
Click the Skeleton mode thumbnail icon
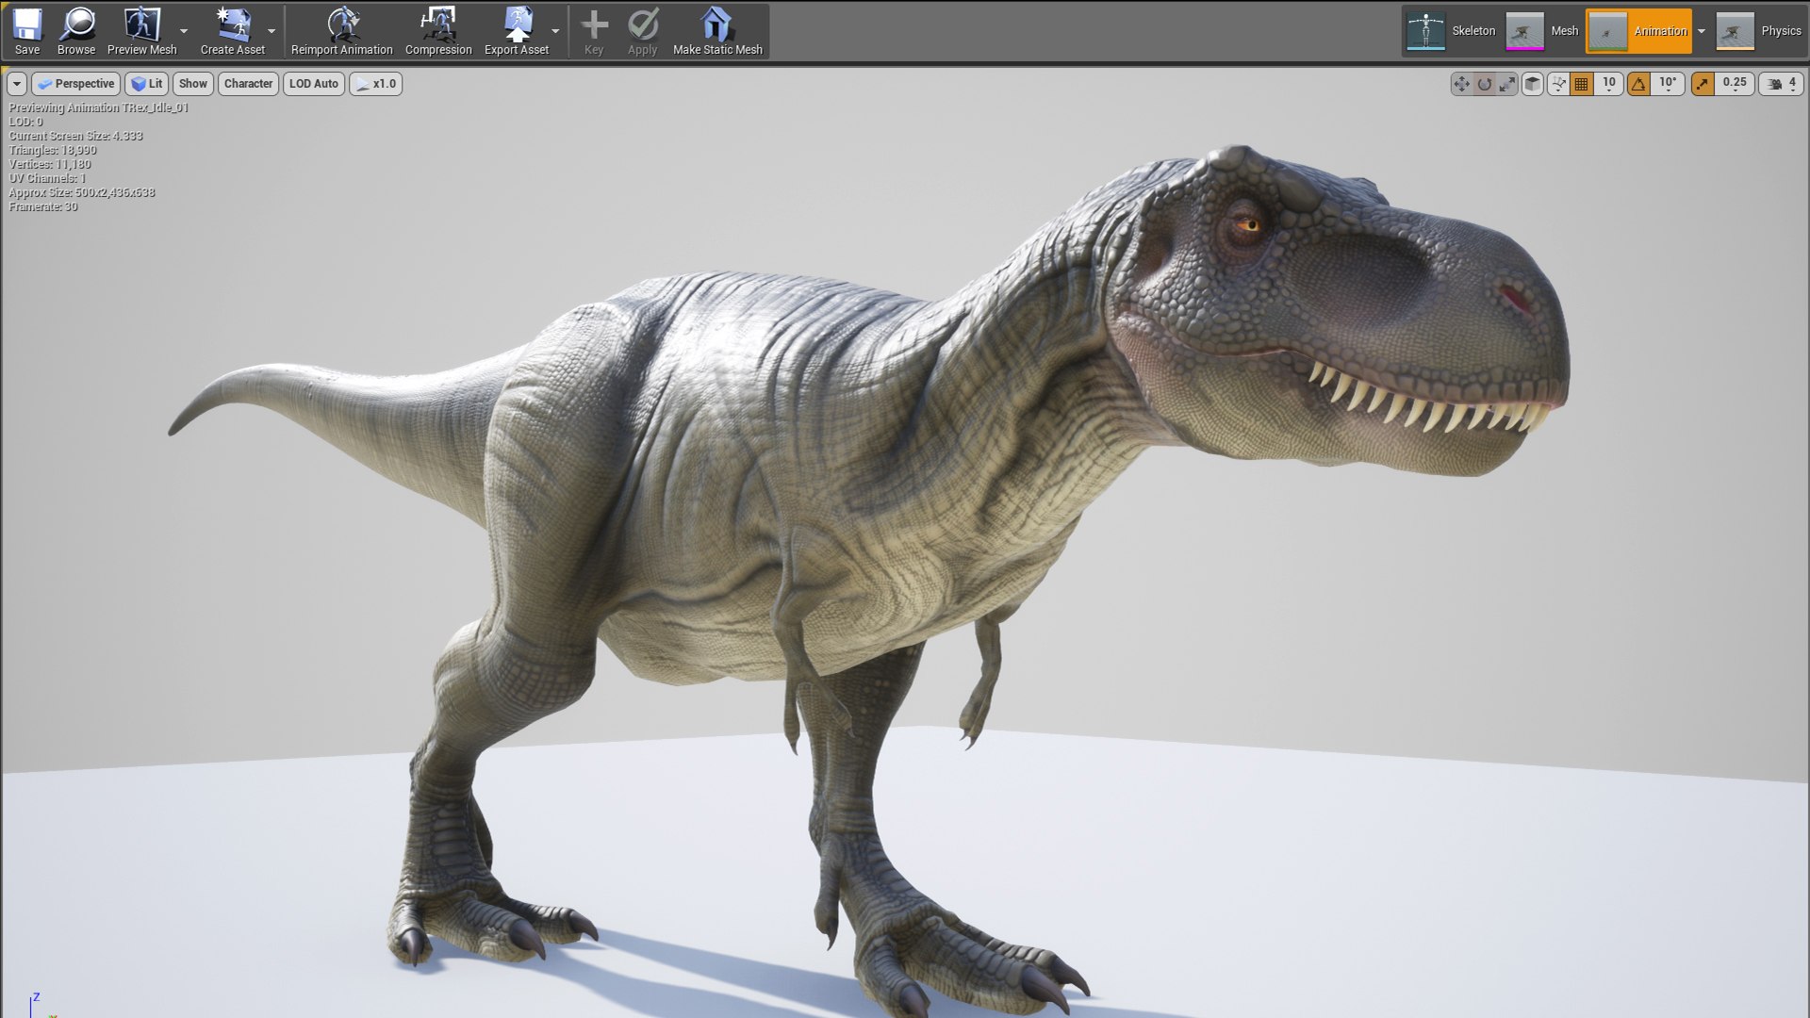click(1425, 31)
